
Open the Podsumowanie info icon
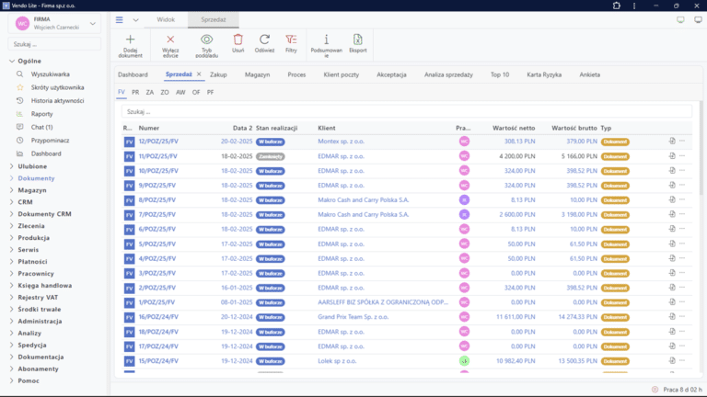(327, 40)
